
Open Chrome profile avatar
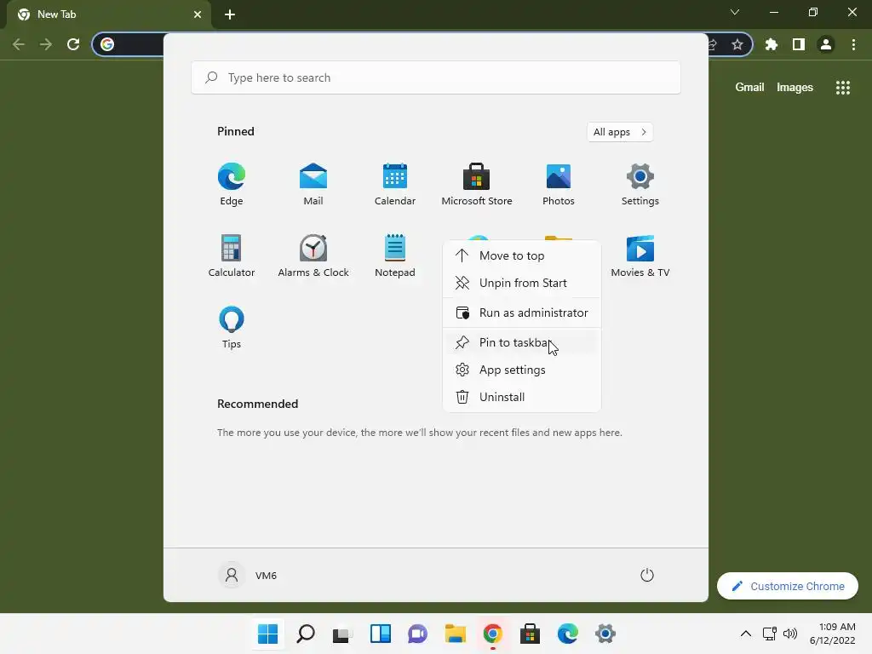pyautogui.click(x=826, y=44)
